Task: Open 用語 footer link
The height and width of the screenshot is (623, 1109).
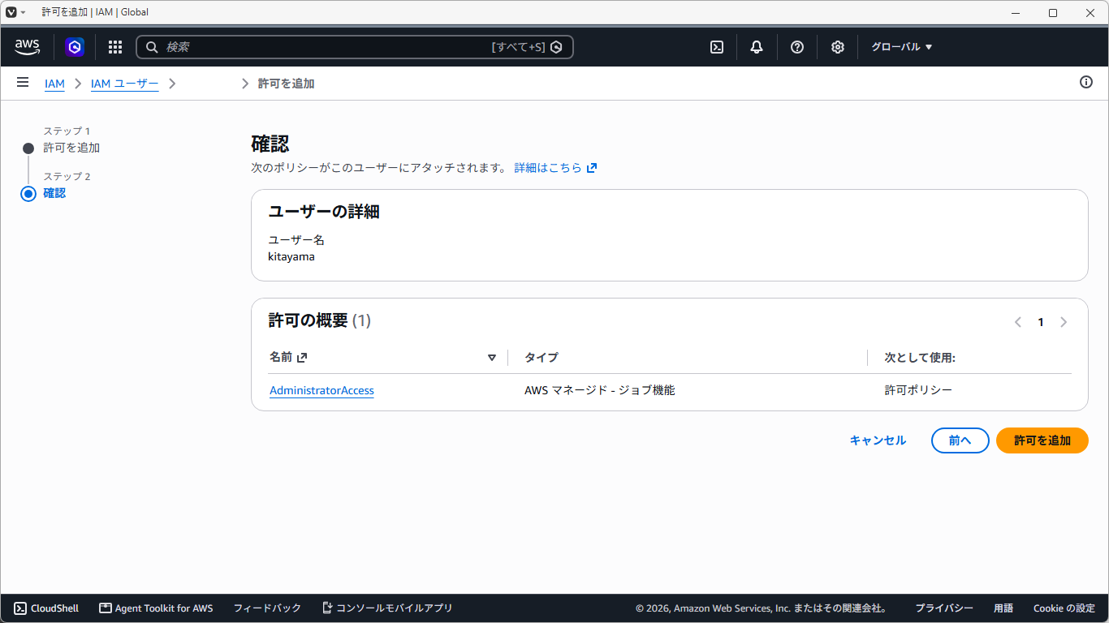Action: coord(1003,608)
